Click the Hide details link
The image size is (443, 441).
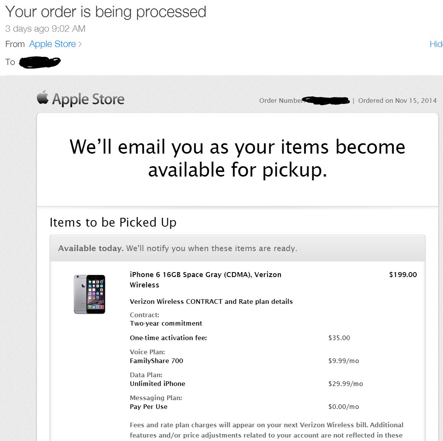coord(436,44)
